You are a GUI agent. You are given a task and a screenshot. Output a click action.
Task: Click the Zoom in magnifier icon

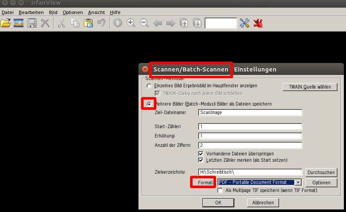pyautogui.click(x=131, y=23)
